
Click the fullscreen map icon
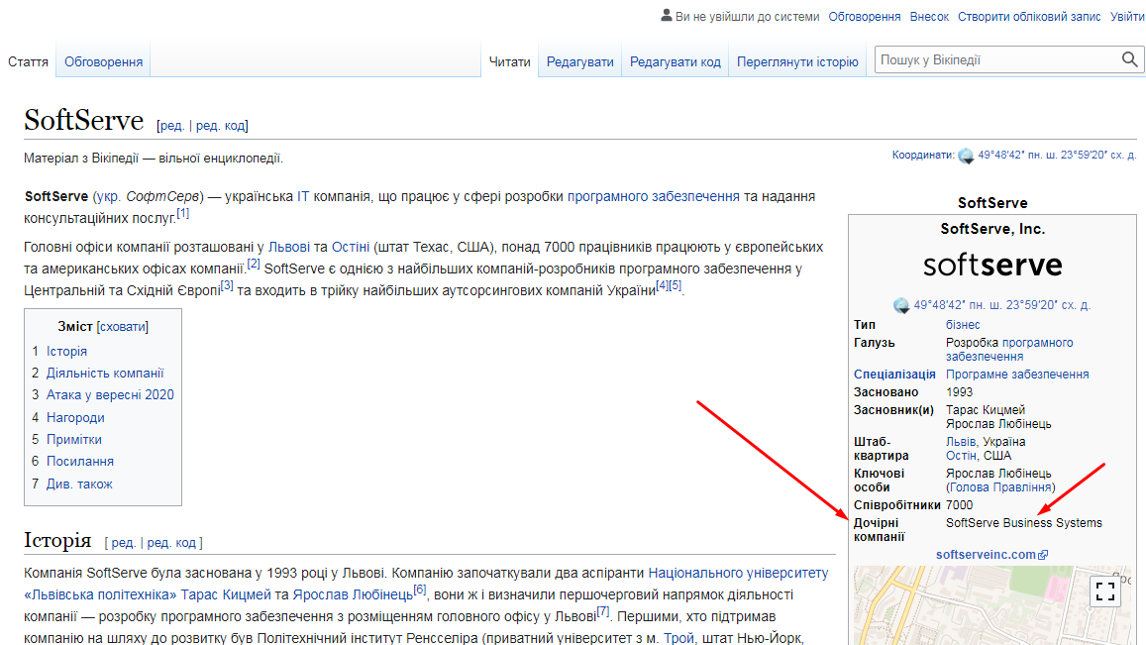1105,591
